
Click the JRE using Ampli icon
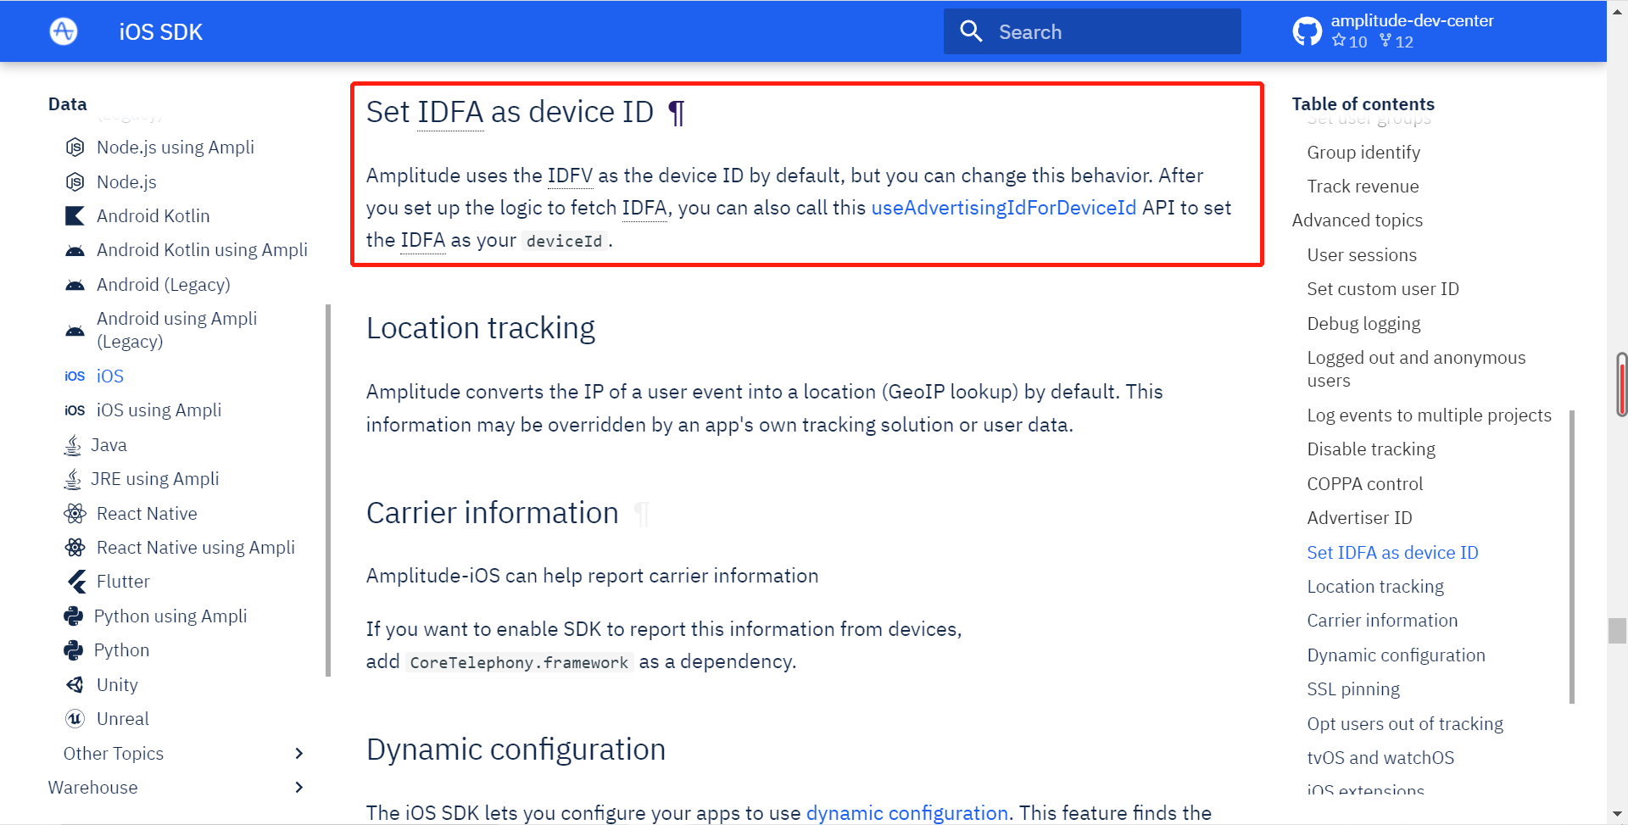click(73, 479)
